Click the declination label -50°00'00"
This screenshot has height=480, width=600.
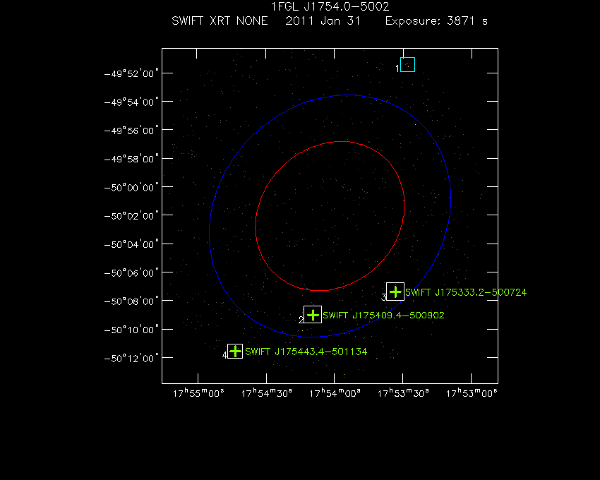131,188
